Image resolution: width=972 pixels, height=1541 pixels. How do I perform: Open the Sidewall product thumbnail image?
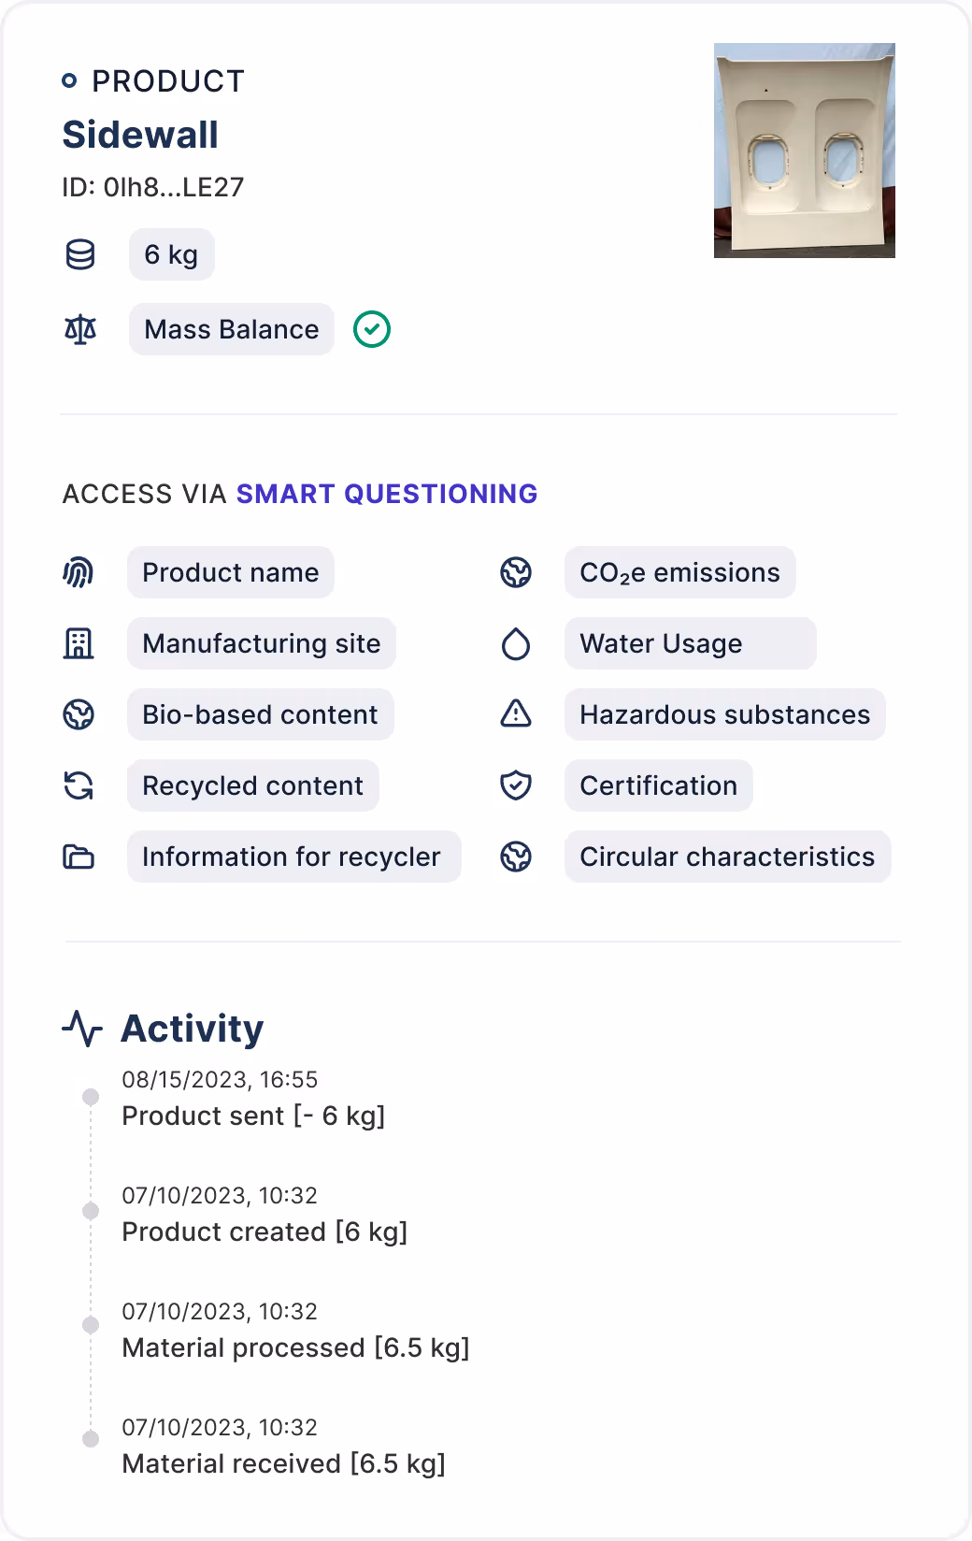point(805,151)
